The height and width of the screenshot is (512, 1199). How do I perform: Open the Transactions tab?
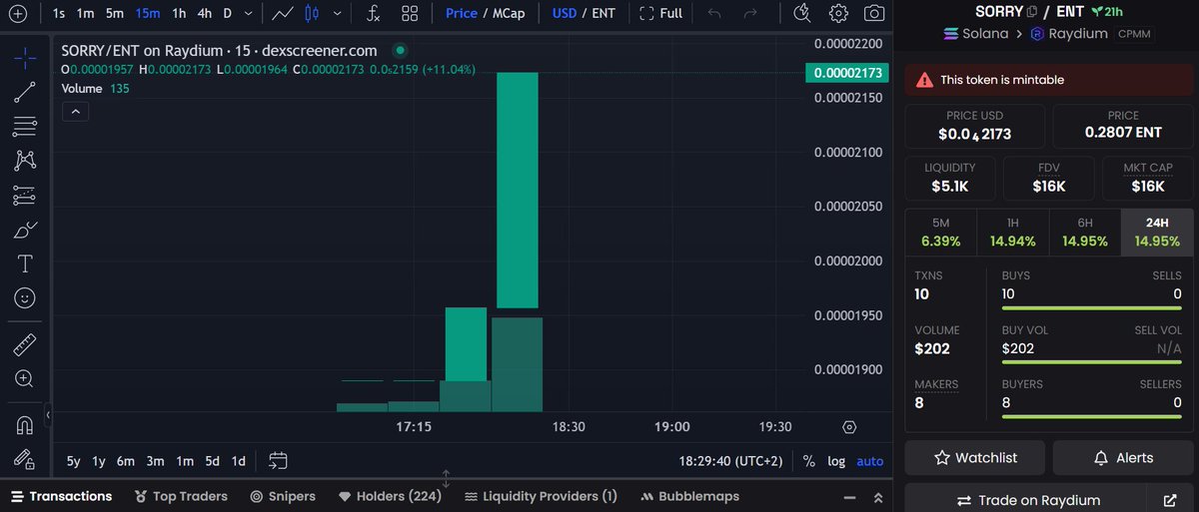(x=61, y=496)
